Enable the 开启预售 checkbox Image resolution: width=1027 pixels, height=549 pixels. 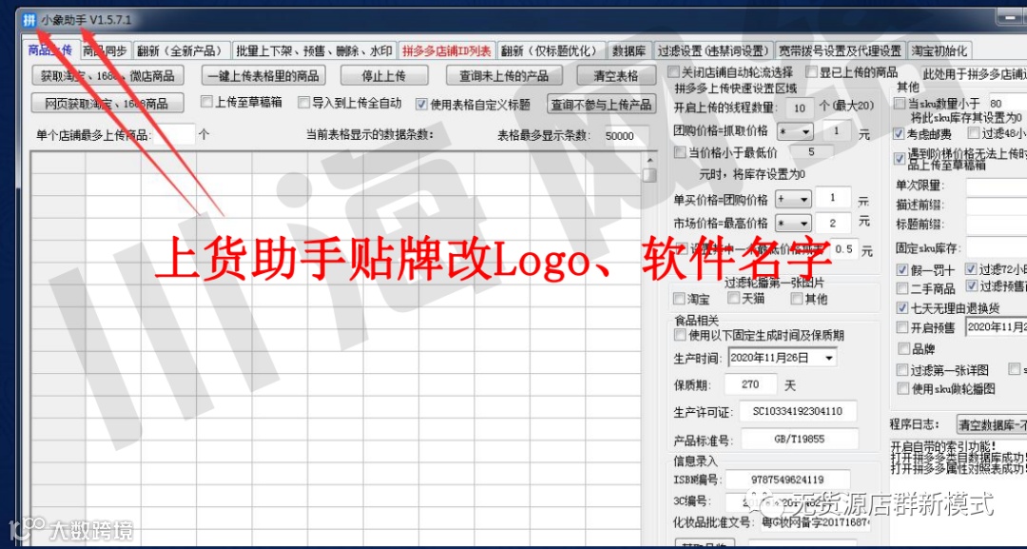coord(902,327)
